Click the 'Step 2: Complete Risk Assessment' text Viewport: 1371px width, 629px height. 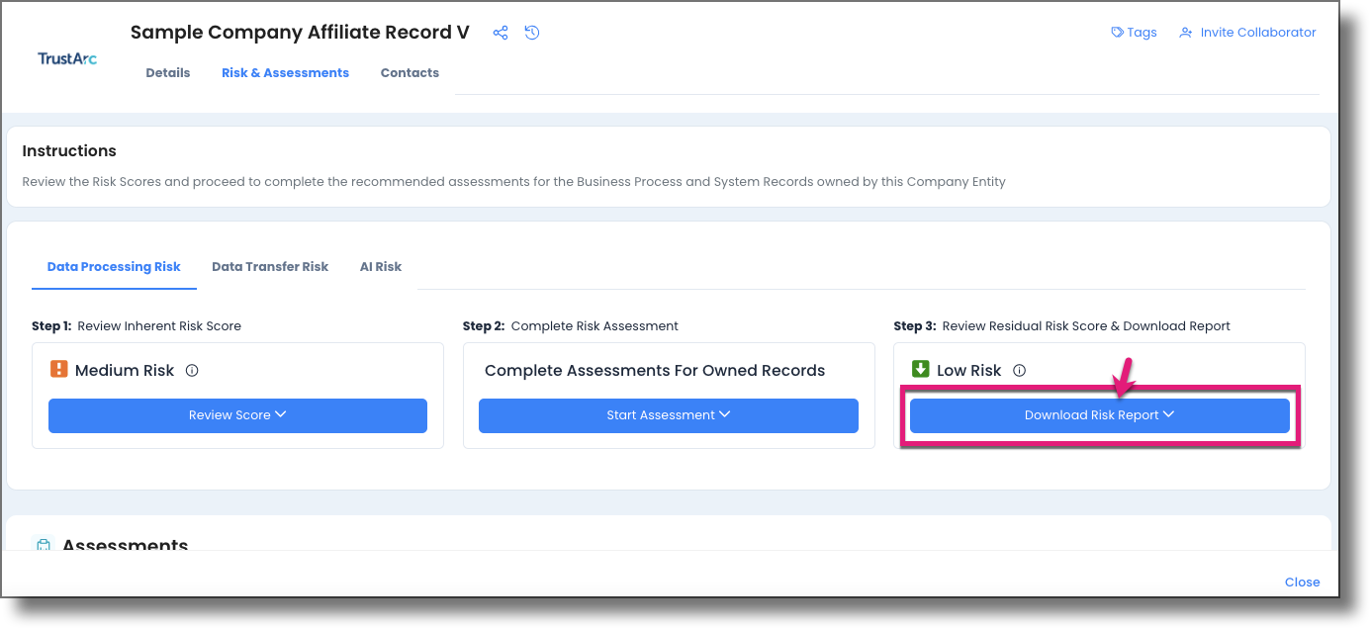coord(571,326)
